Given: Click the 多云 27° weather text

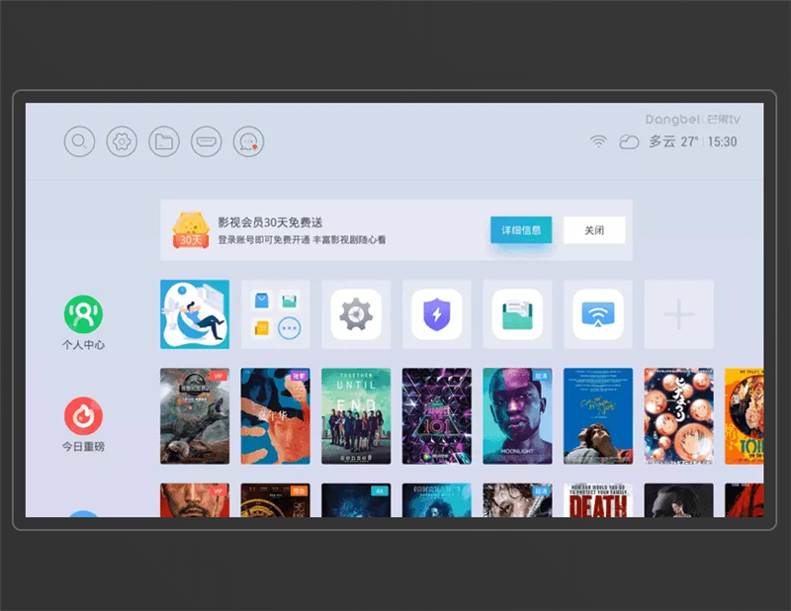Looking at the screenshot, I should [x=674, y=141].
